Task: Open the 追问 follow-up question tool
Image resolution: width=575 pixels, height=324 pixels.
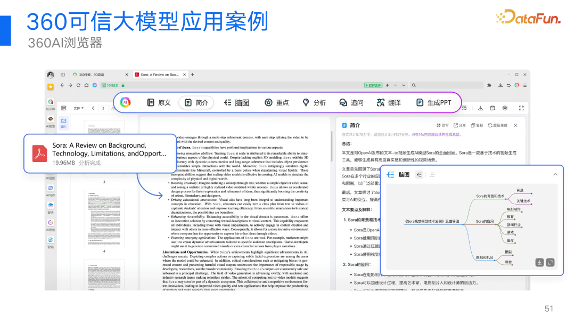Action: [x=352, y=102]
